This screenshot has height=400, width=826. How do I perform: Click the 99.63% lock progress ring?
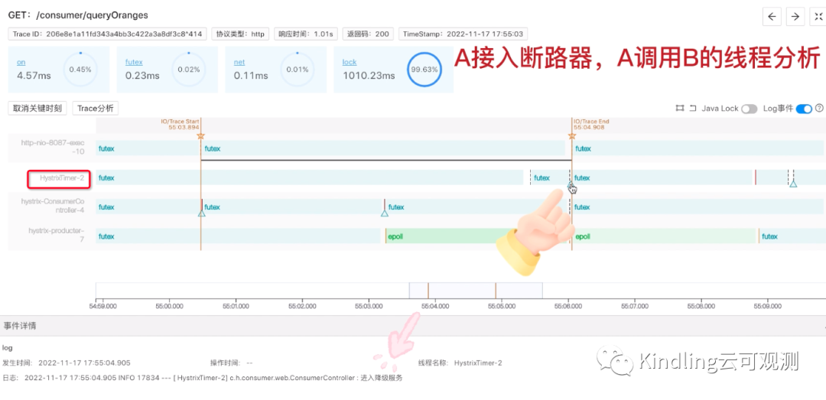tap(423, 70)
